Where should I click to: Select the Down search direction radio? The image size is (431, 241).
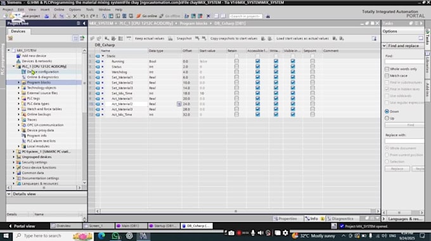pos(387,111)
